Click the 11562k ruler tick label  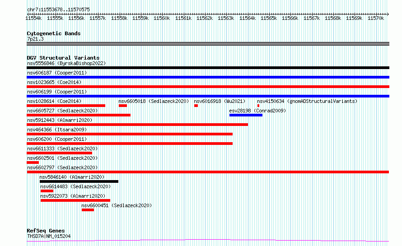tap(205, 18)
